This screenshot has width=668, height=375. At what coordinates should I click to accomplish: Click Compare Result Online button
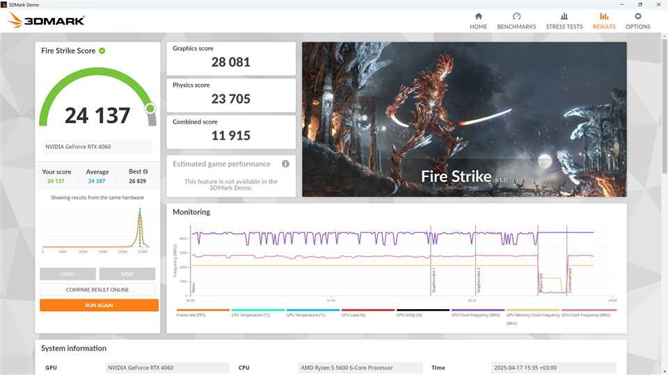point(98,290)
